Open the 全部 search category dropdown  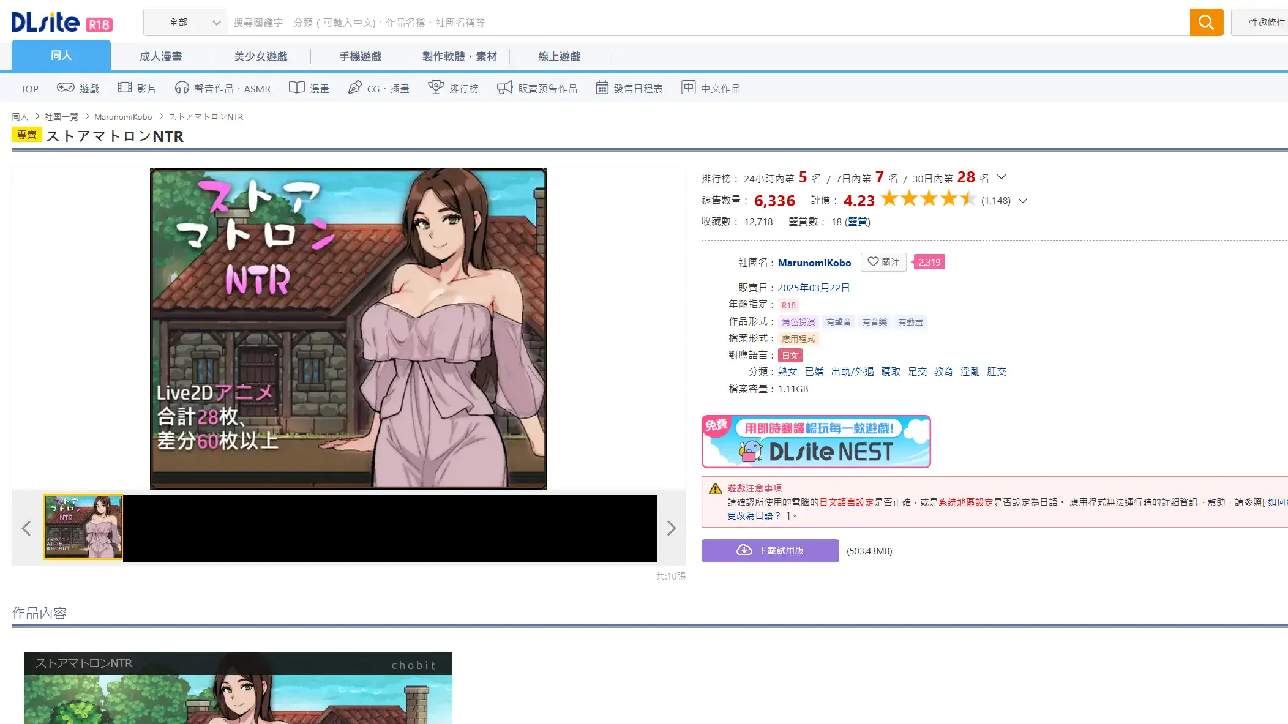[x=185, y=23]
